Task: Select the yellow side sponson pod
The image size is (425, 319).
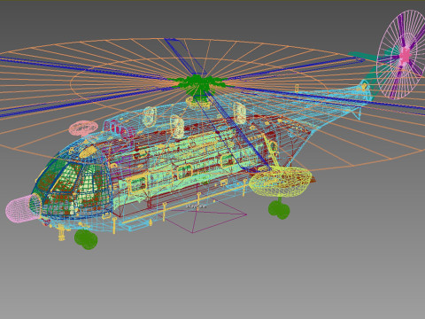Action: [280, 182]
